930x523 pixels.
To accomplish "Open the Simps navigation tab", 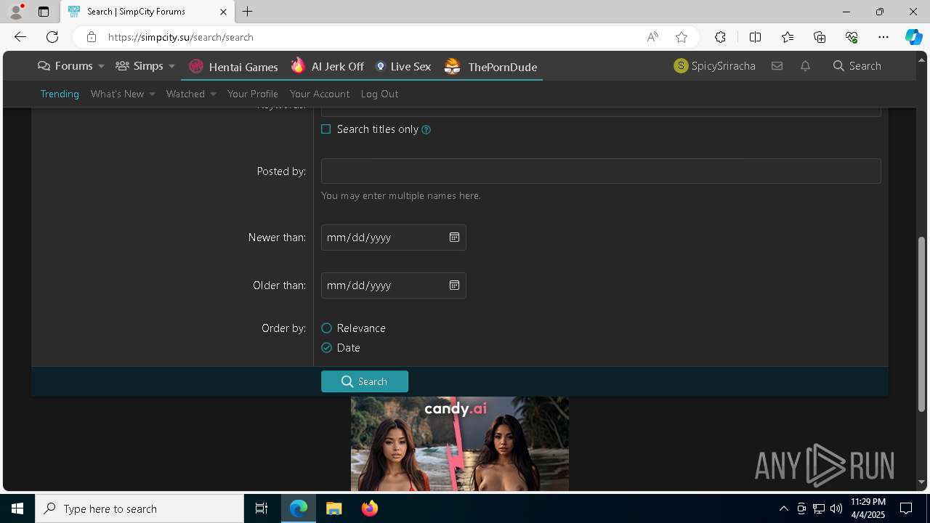I will coord(140,66).
